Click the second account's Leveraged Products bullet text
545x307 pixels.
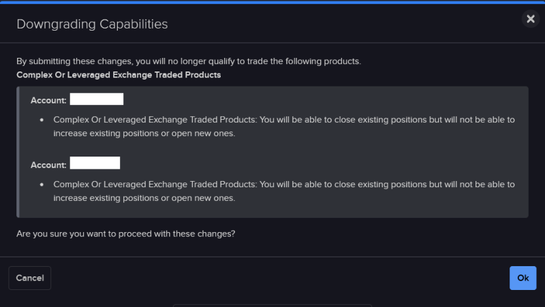(284, 191)
